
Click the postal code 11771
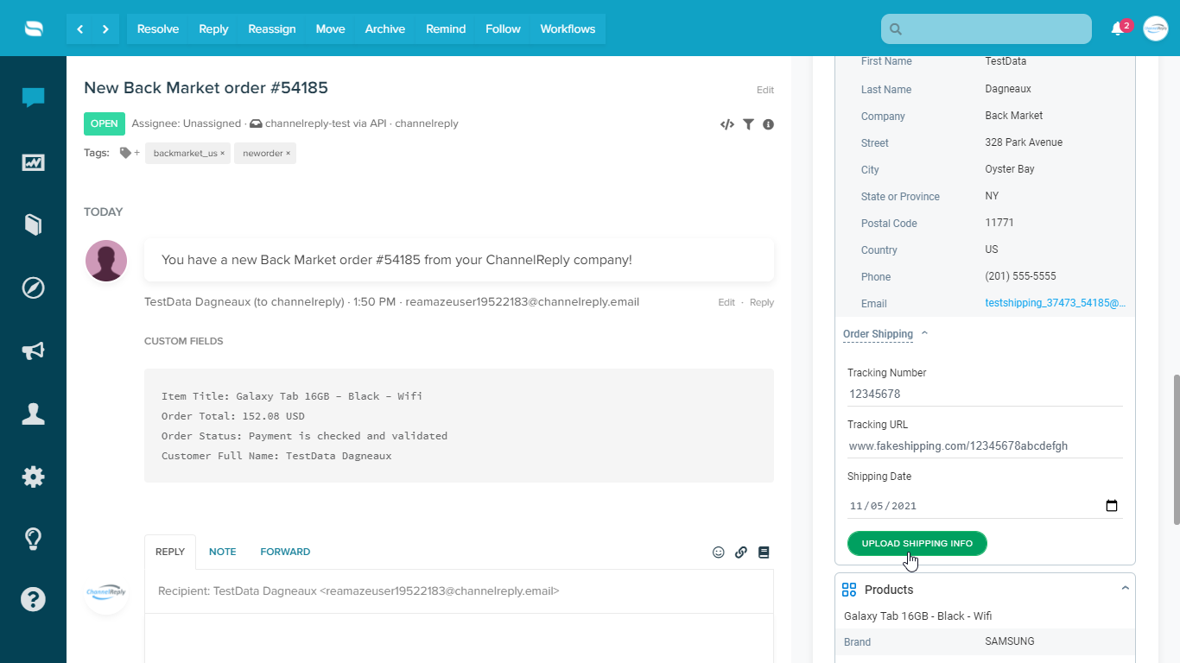[999, 223]
